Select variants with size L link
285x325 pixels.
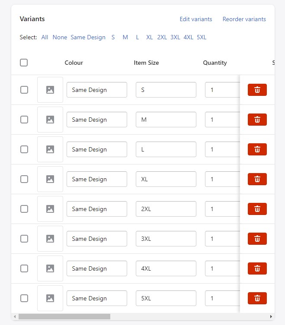(x=137, y=37)
